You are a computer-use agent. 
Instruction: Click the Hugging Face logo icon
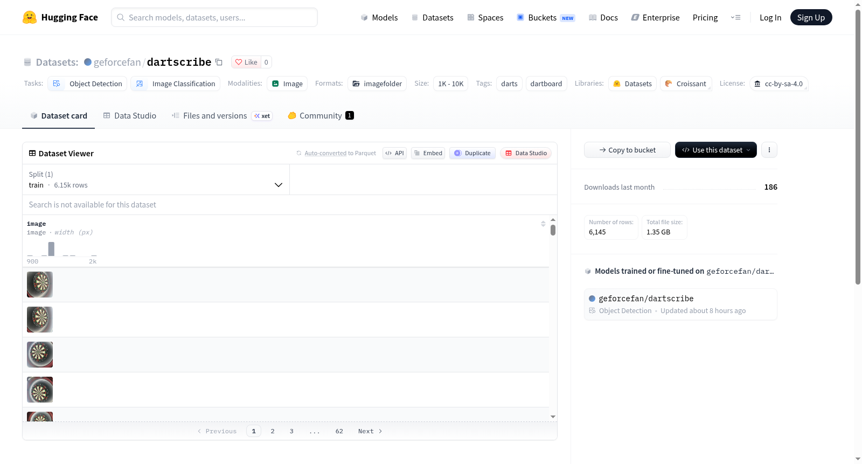(30, 17)
